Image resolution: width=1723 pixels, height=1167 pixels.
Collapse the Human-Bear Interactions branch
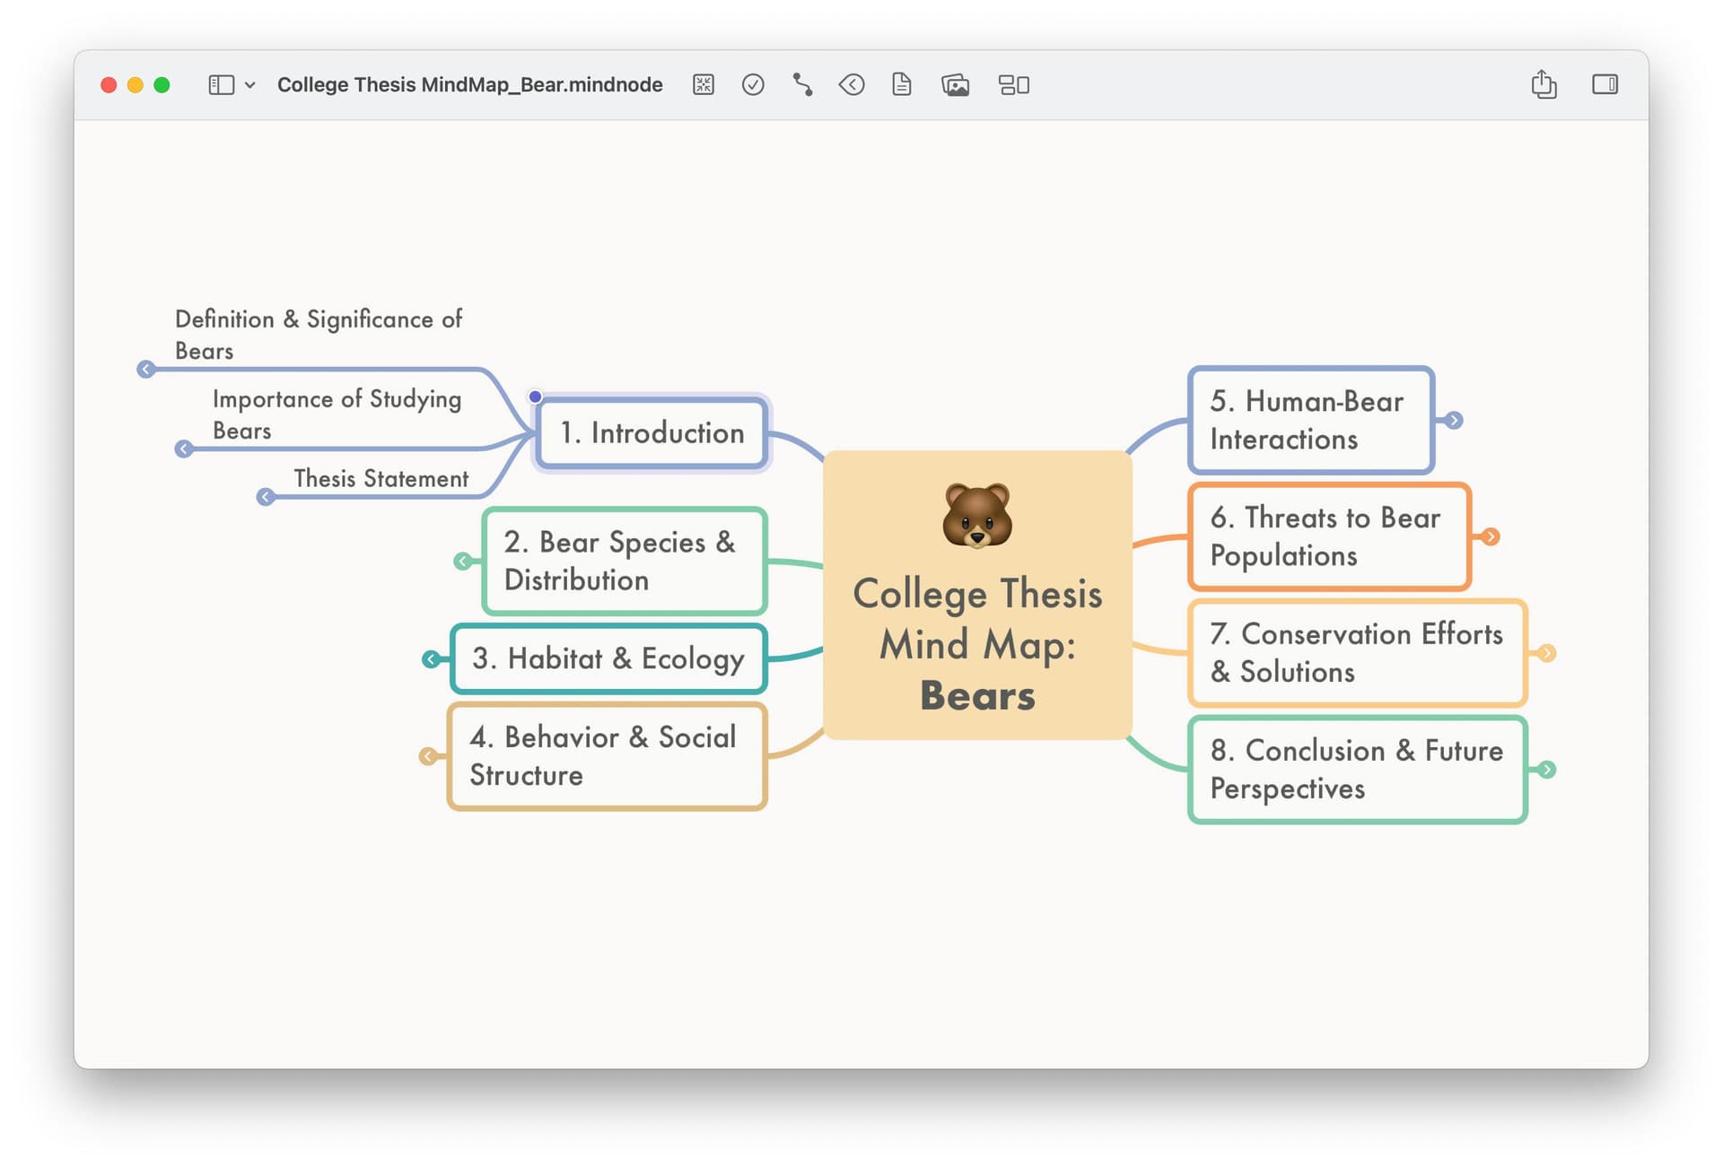1454,419
